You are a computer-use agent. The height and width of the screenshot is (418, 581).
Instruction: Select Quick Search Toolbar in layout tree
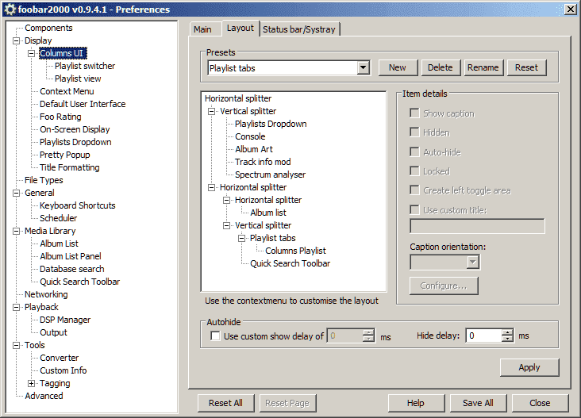click(290, 263)
